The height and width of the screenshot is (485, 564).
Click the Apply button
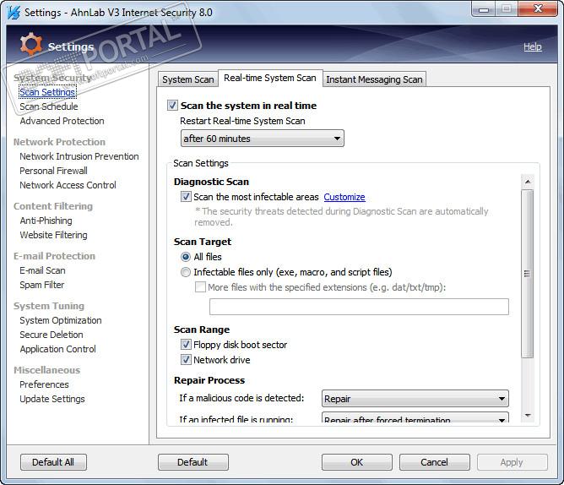pyautogui.click(x=512, y=462)
